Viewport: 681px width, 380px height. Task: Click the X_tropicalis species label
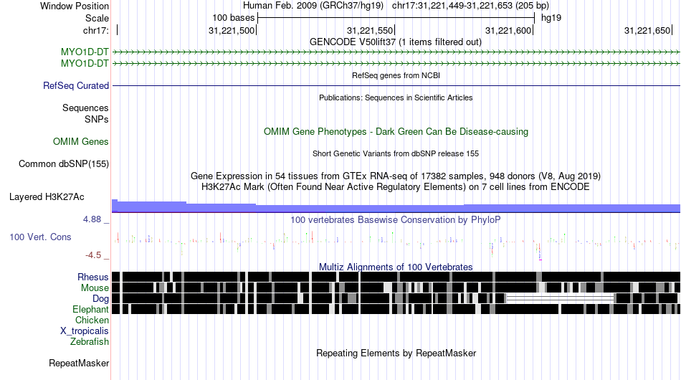tap(85, 331)
